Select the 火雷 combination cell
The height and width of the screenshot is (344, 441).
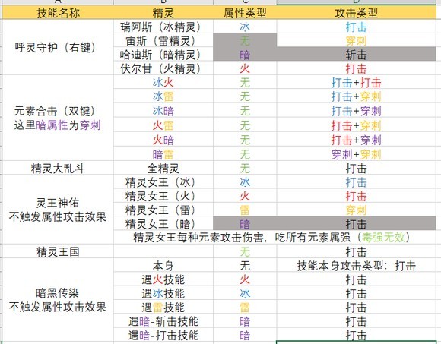[163, 125]
